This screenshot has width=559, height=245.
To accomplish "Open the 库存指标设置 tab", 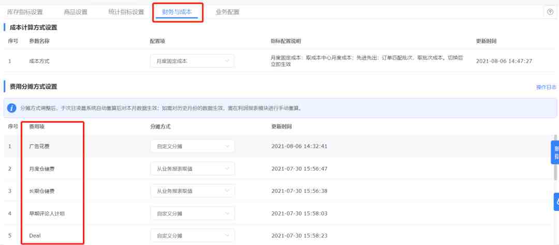I will click(25, 12).
